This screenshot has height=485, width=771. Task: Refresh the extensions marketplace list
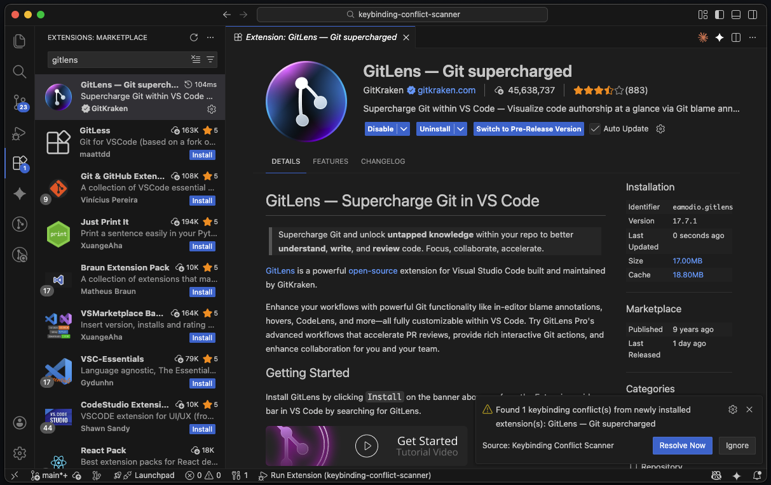(194, 37)
